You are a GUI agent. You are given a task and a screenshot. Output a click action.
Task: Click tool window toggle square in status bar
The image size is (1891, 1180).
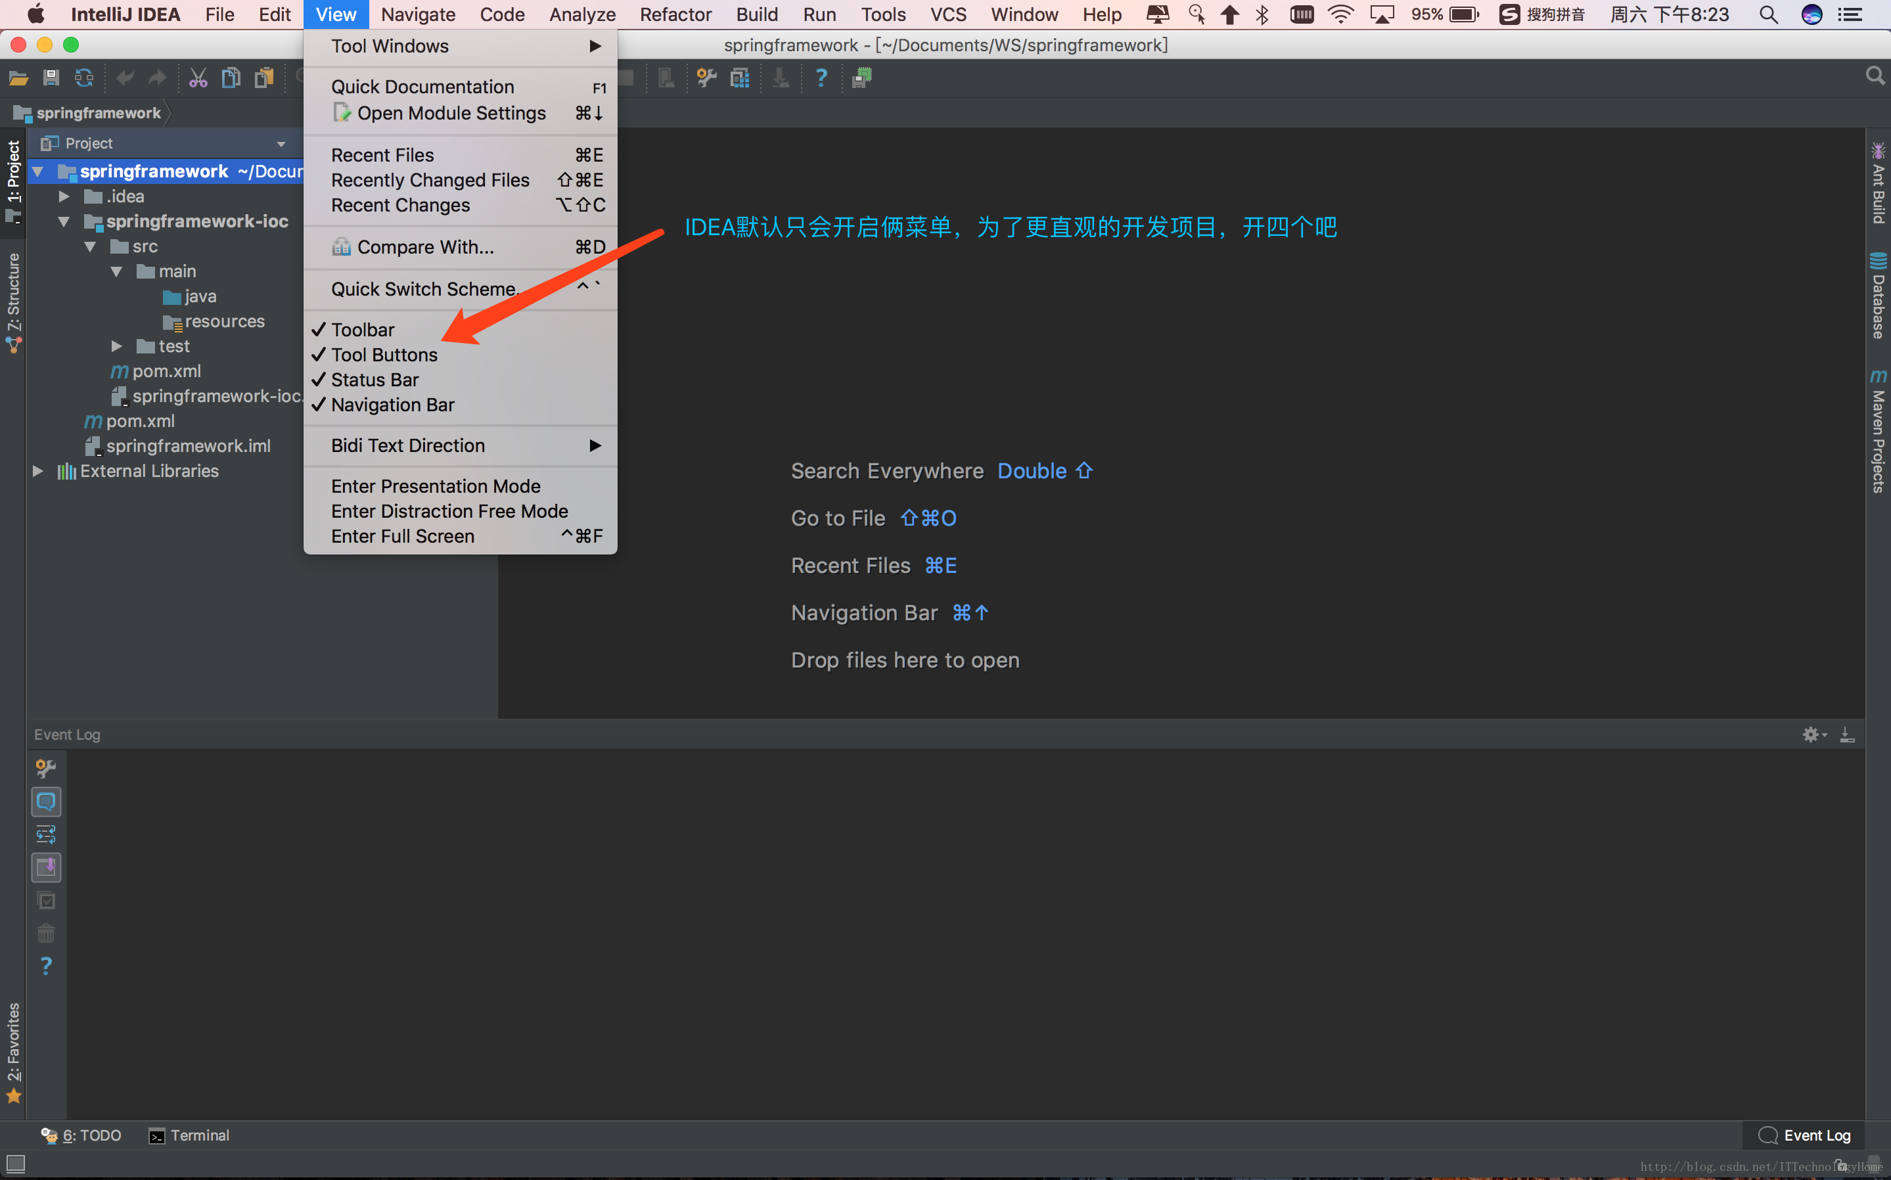point(15,1164)
